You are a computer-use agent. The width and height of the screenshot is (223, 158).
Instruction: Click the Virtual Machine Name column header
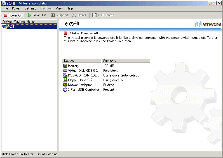click(29, 21)
